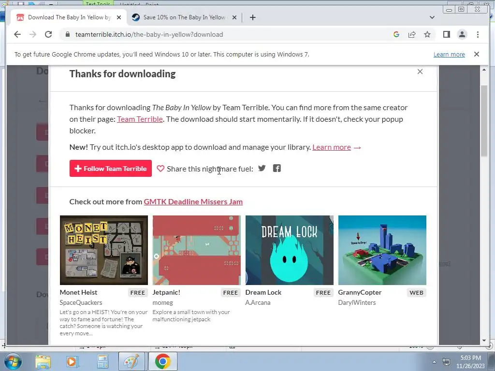Click the page vertical scrollbar thumb
Viewport: 495px width, 371px height.
click(x=484, y=120)
